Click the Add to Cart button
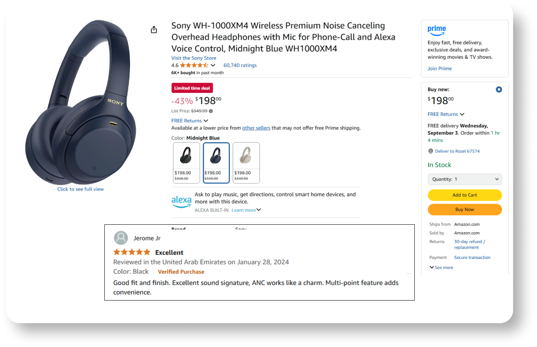The image size is (537, 347). pyautogui.click(x=465, y=195)
